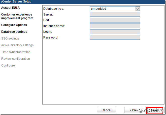Select the Accept EULA step
The width and height of the screenshot is (166, 115).
click(x=10, y=8)
